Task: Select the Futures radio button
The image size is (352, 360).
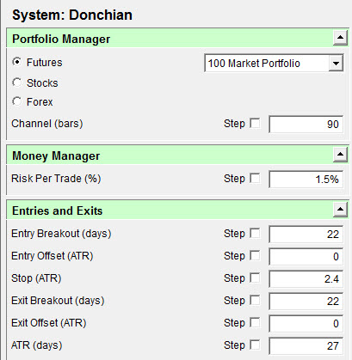Action: pyautogui.click(x=17, y=62)
